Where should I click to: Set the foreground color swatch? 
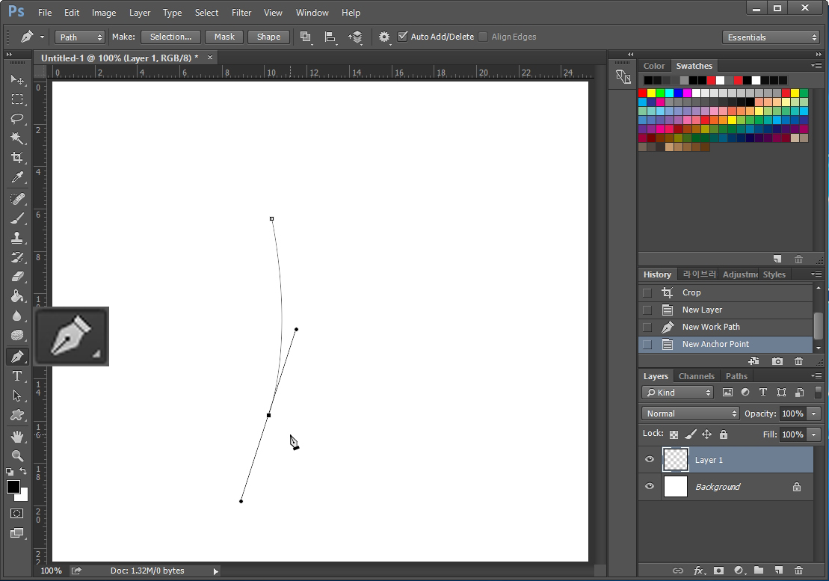(x=13, y=487)
